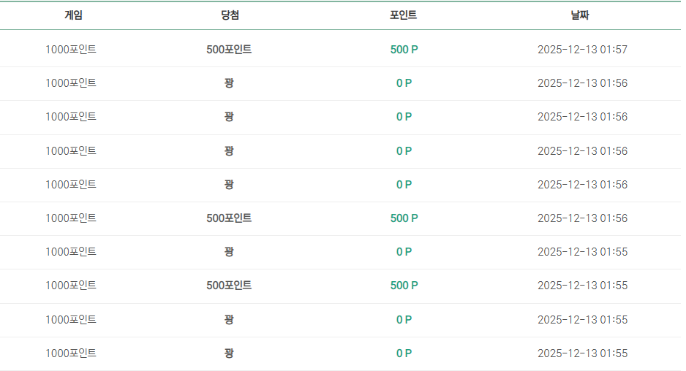Click the 500 P value dated 01:56
The height and width of the screenshot is (371, 686).
[404, 218]
